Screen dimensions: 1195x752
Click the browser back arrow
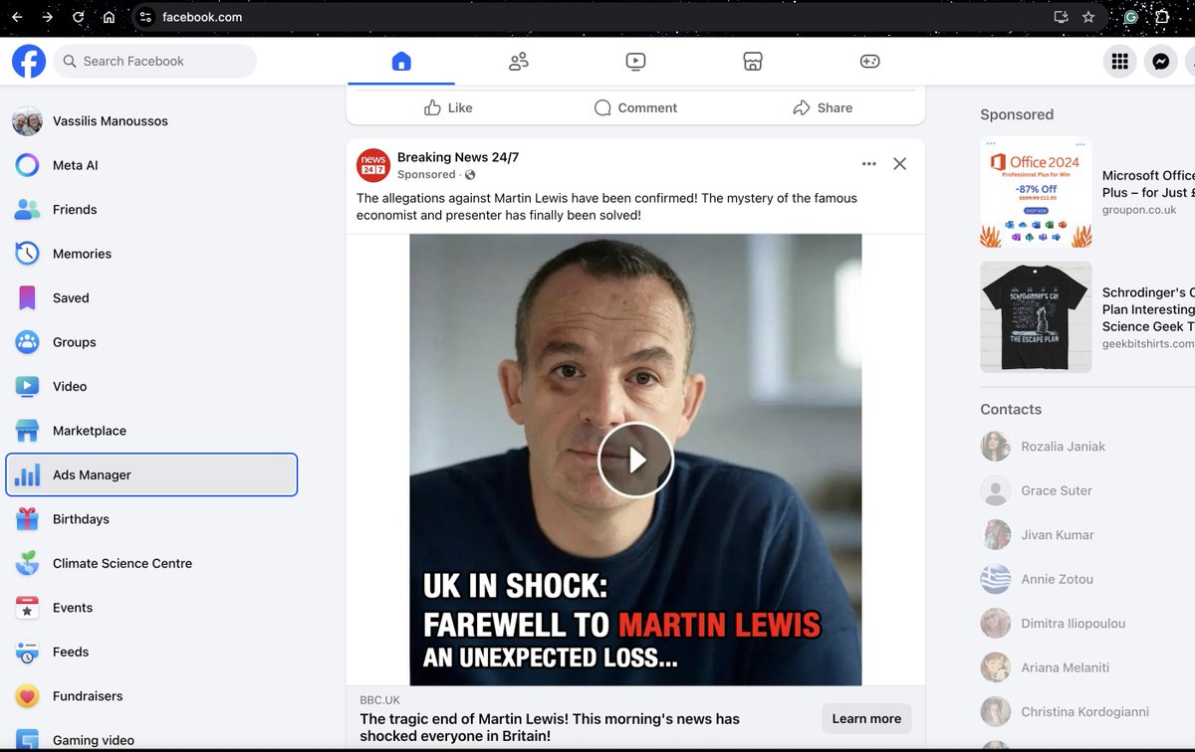tap(17, 17)
